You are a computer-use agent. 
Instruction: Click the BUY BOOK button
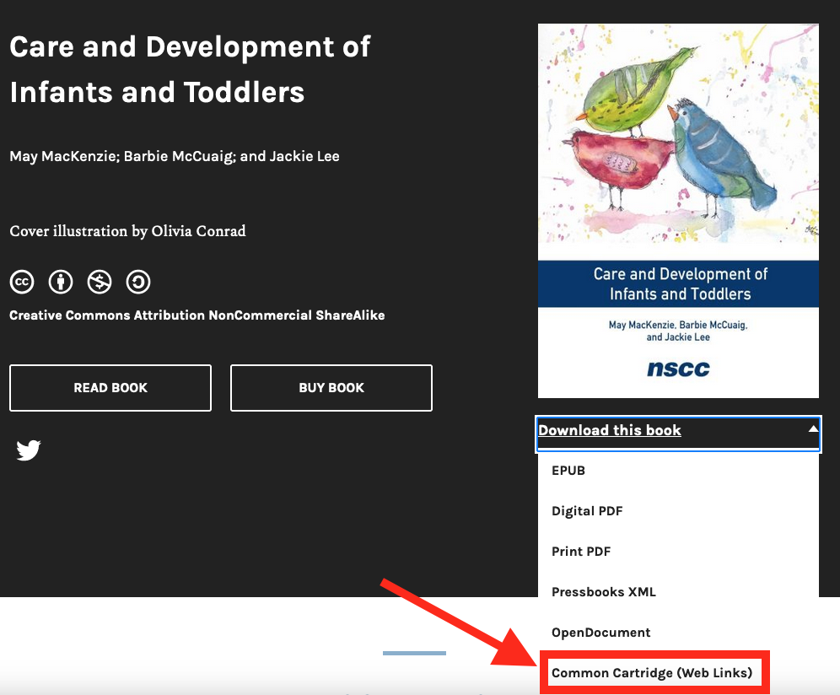tap(331, 388)
